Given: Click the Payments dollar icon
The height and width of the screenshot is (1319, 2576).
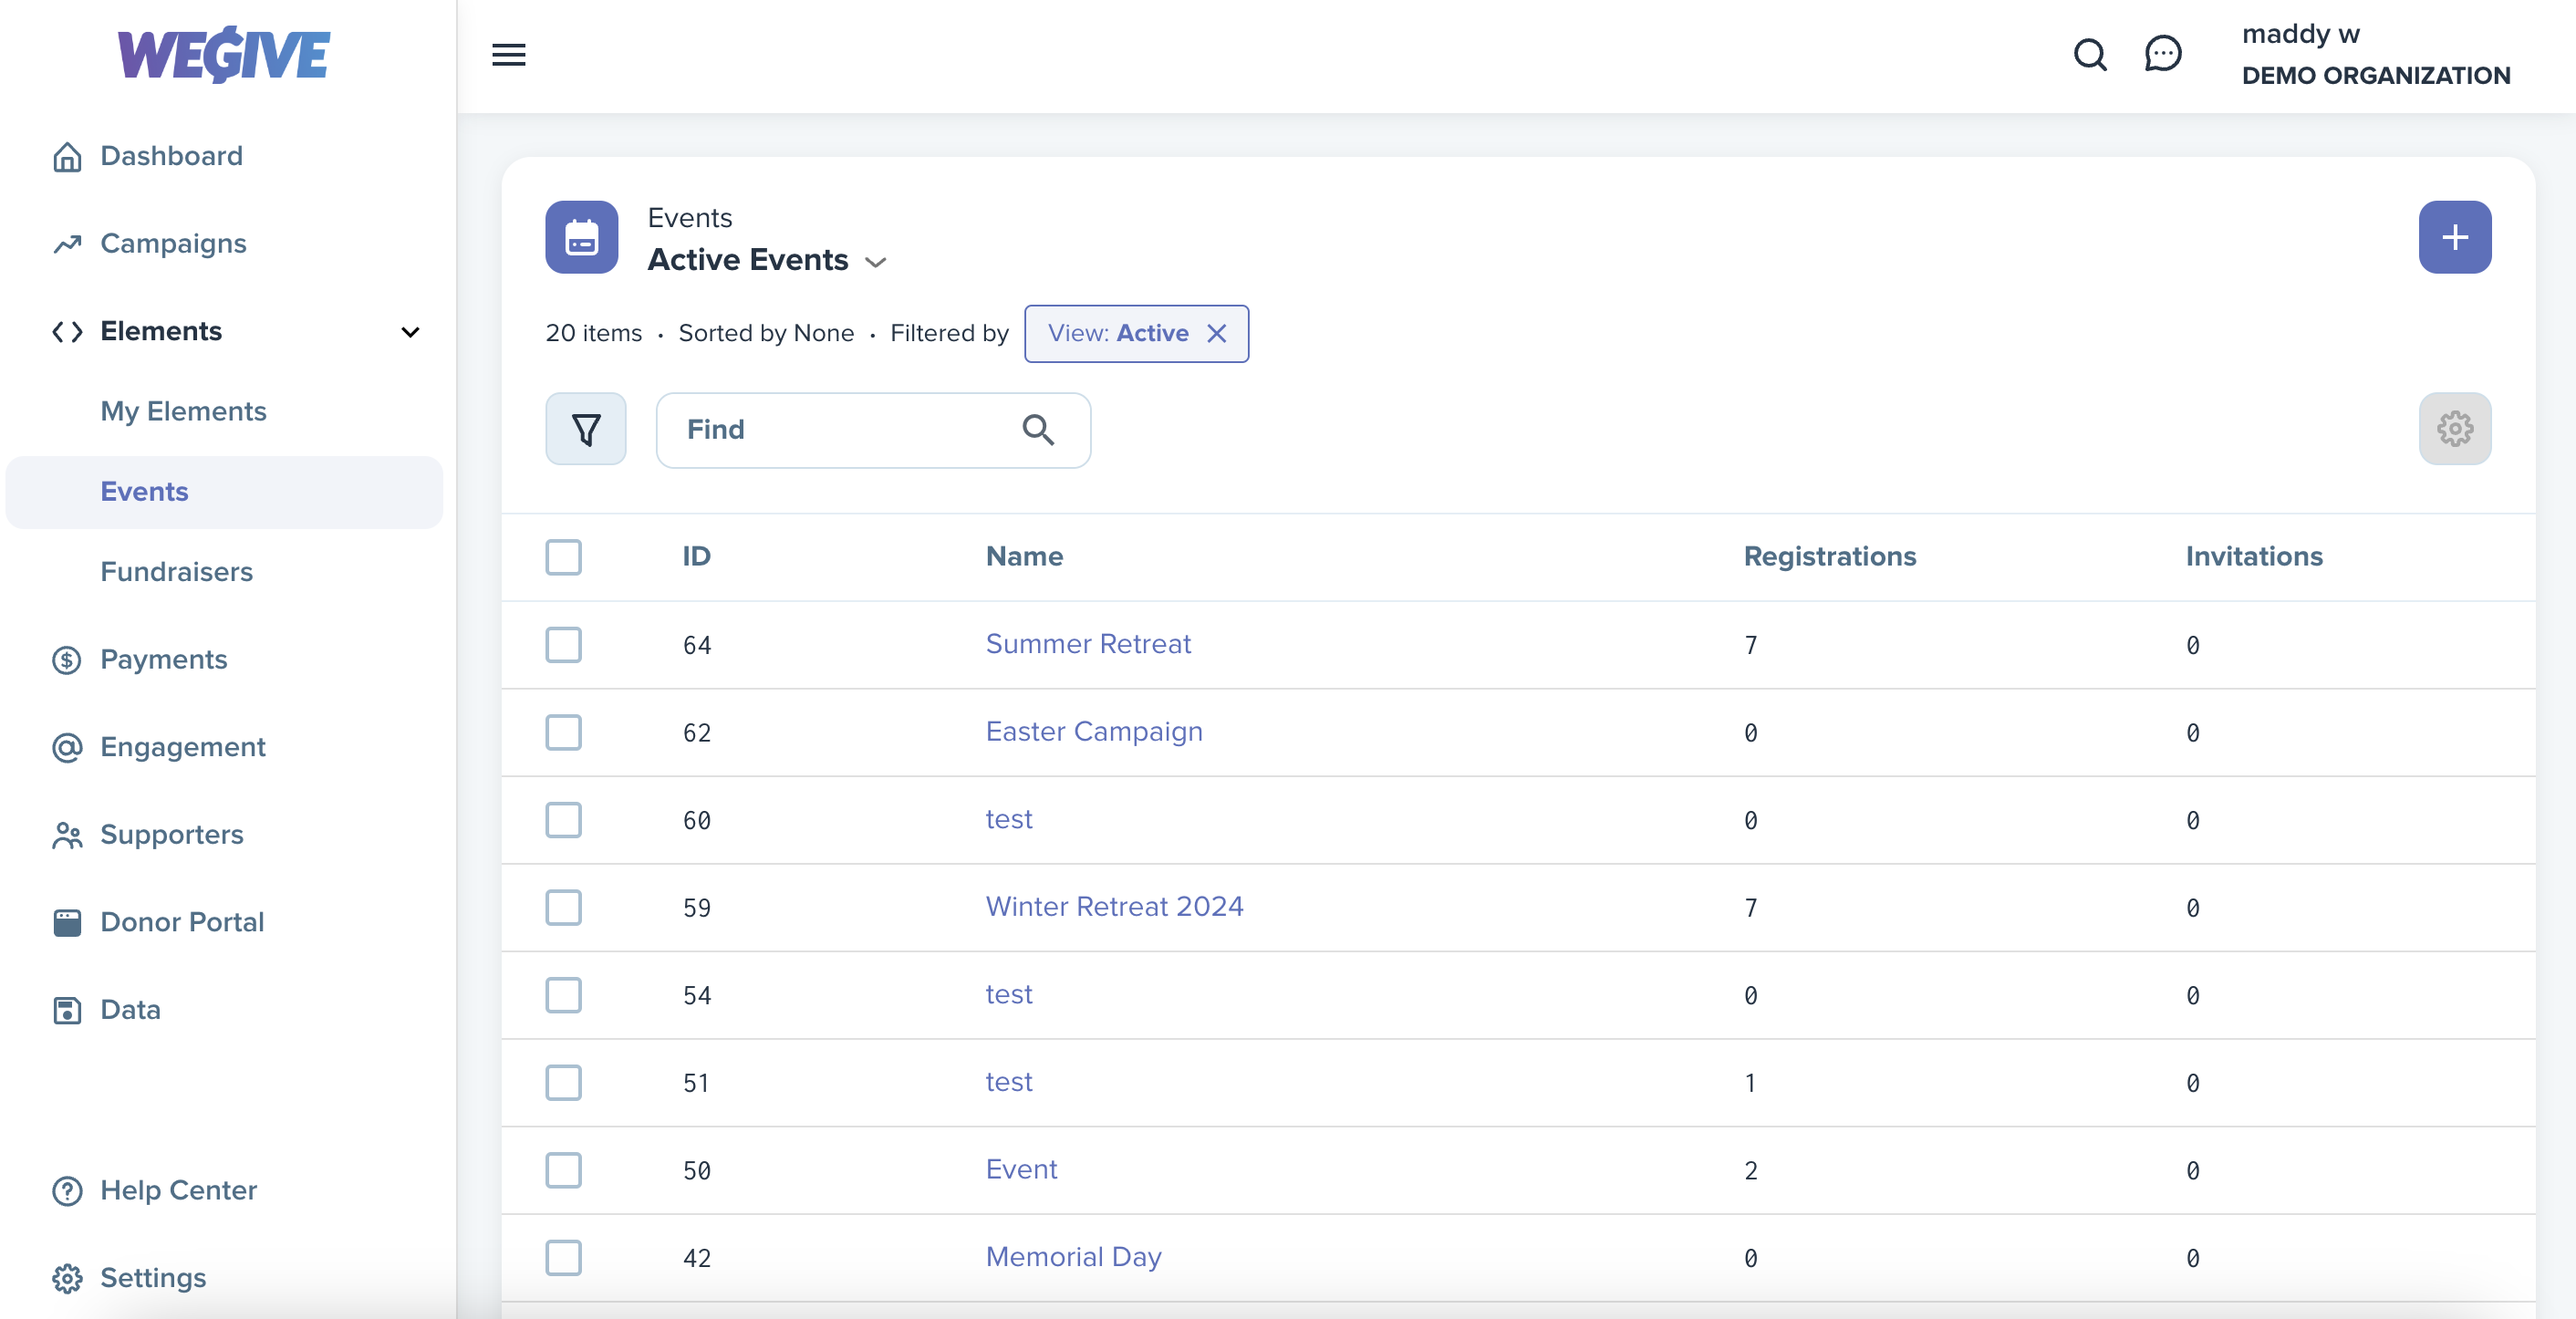Looking at the screenshot, I should pos(67,660).
